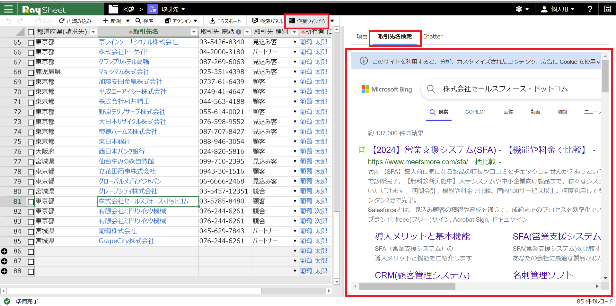Open 都道府県(請求先) column filter dropdown
The width and height of the screenshot is (616, 306).
point(93,32)
